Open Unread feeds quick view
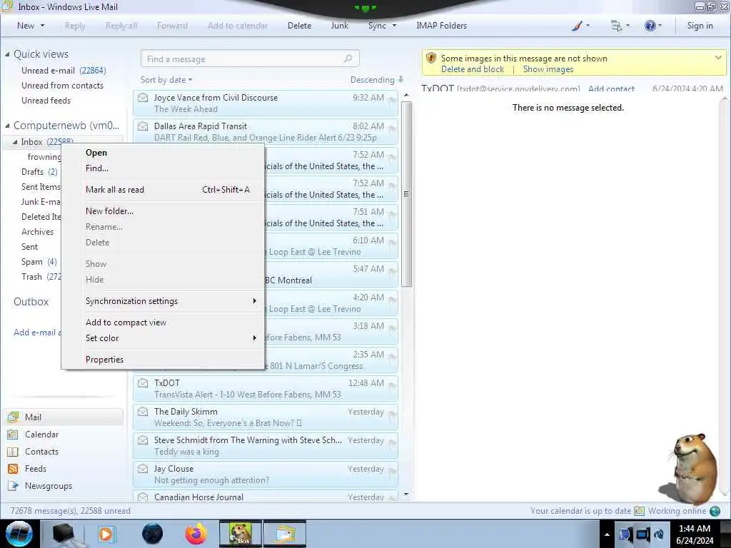Screen dimensions: 731x548 pos(46,100)
